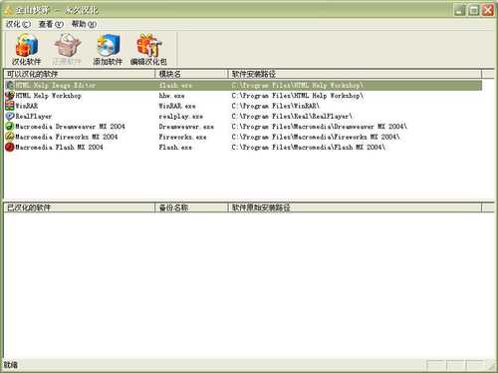Viewport: 498px width, 373px height.
Task: Click the WinRAR.exe module name
Action: (x=177, y=106)
